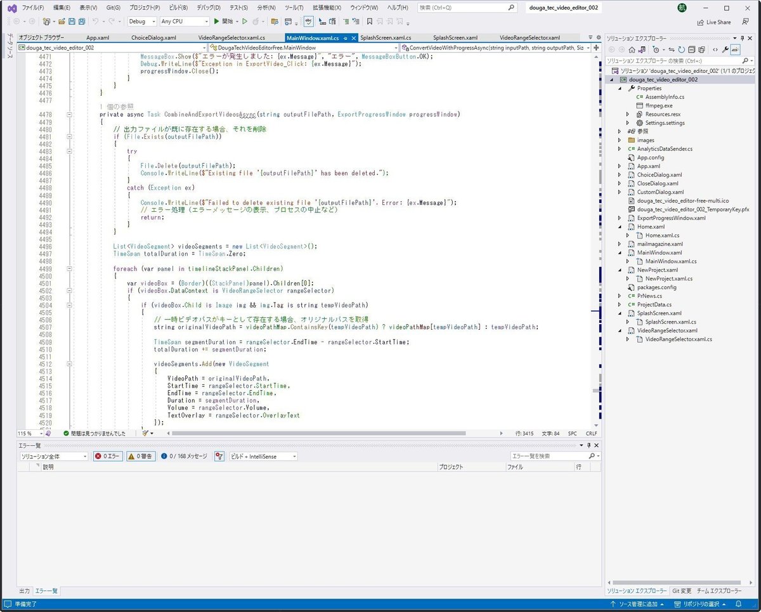The image size is (761, 612).
Task: Click ソース管理に追加 in the status bar
Action: tap(637, 604)
